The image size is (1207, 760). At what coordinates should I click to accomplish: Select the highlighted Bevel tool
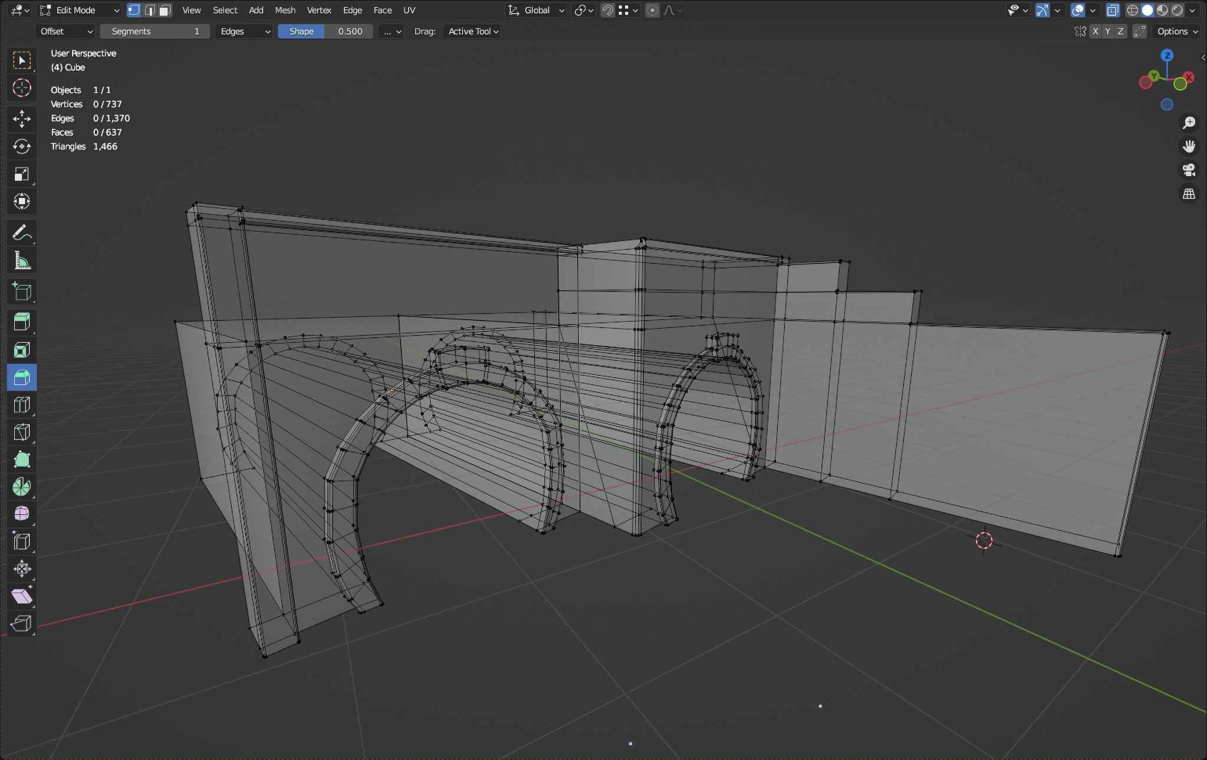[22, 377]
